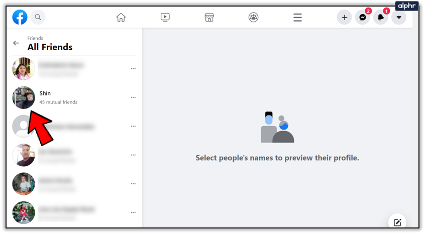425x234 pixels.
Task: Open the notifications bell icon
Action: (380, 18)
